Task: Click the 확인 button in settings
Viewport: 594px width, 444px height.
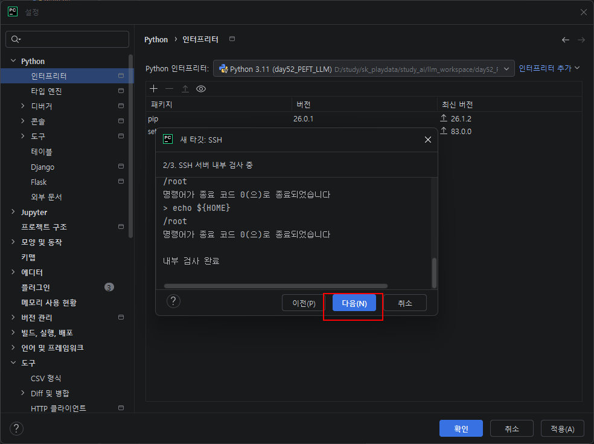Action: pyautogui.click(x=461, y=428)
